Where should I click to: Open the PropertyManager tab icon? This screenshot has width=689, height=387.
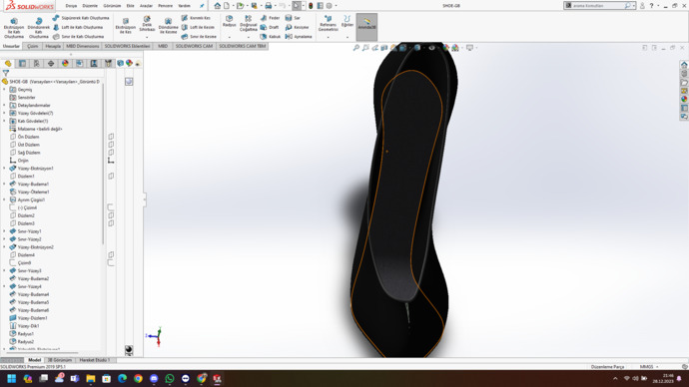[22, 64]
